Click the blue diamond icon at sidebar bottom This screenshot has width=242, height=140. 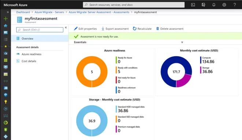pos(5,136)
